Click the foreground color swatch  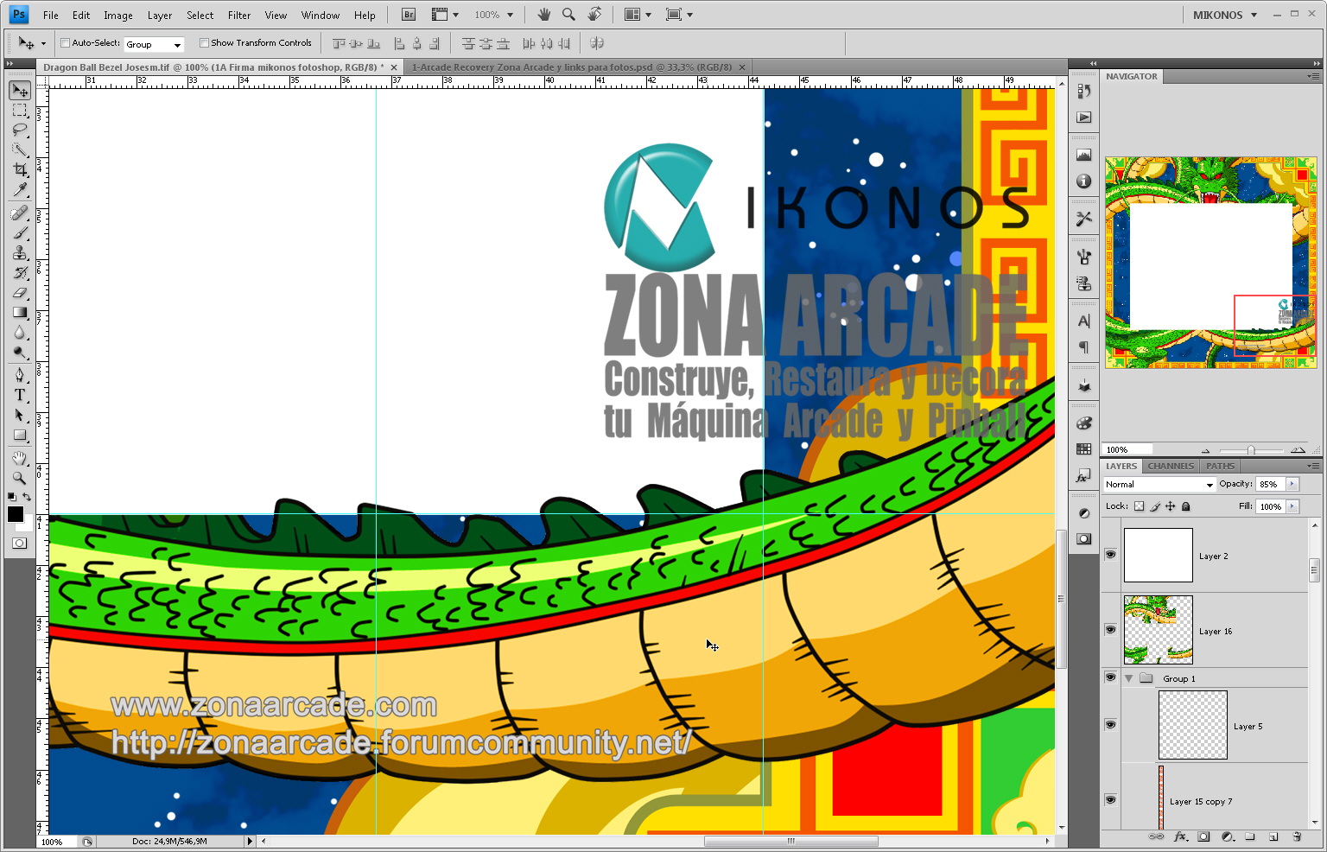point(16,514)
